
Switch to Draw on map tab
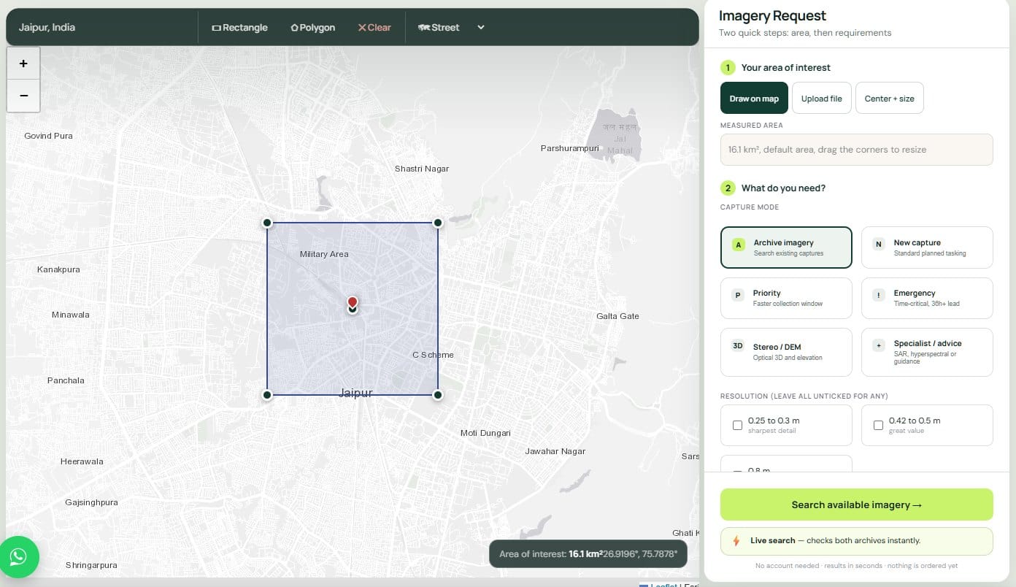pyautogui.click(x=754, y=99)
